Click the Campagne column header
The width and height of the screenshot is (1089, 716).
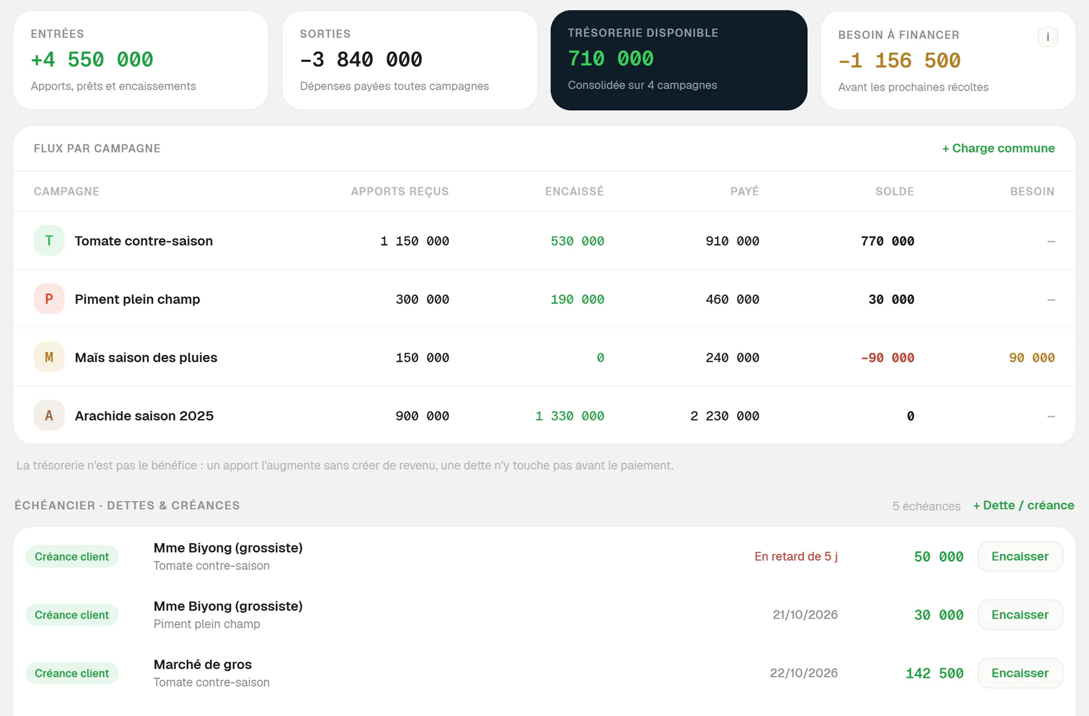67,192
